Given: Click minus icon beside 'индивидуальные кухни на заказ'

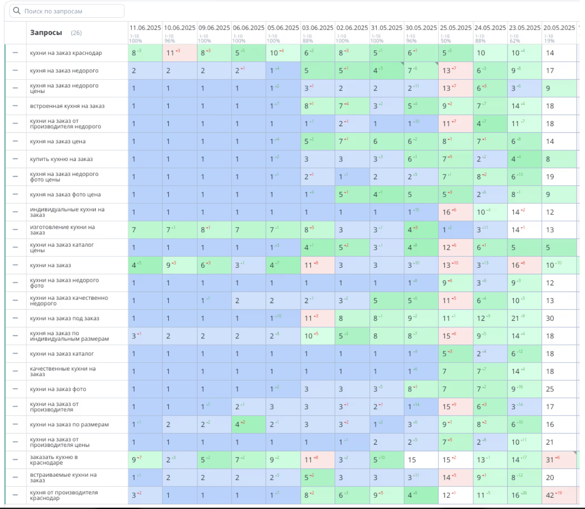Looking at the screenshot, I should (15, 212).
